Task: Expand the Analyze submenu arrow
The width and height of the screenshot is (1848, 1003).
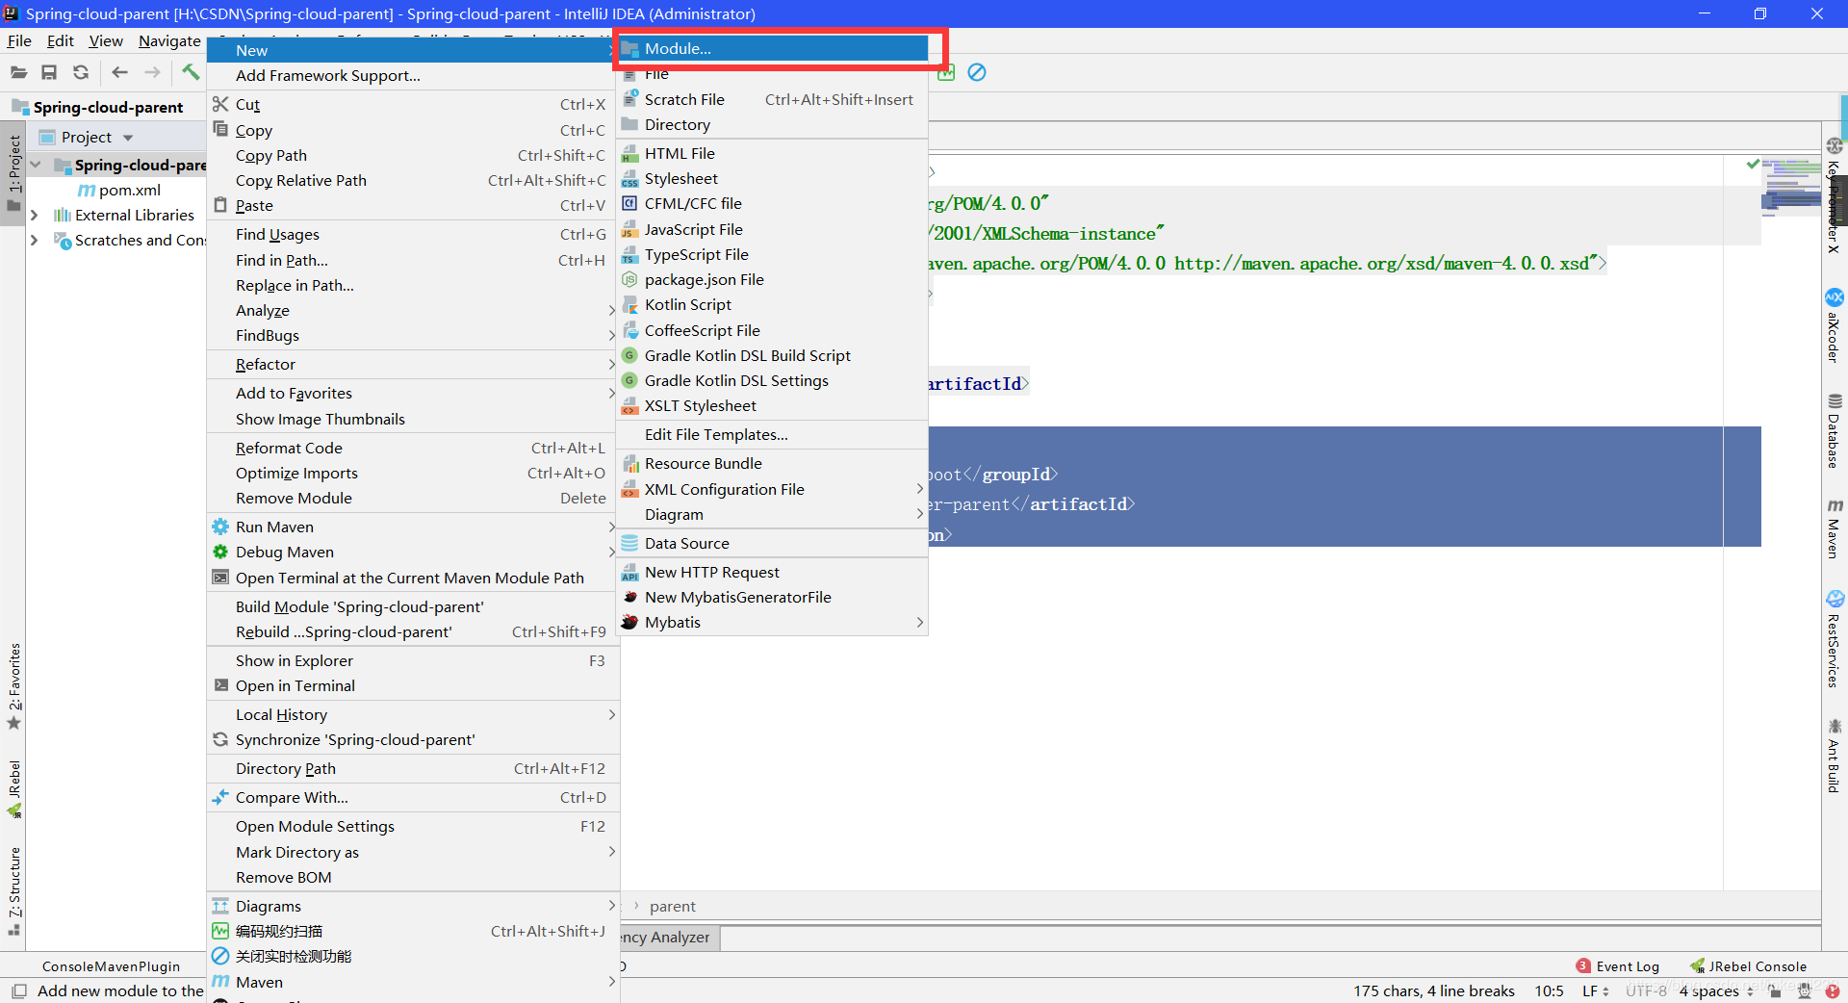Action: pos(611,310)
